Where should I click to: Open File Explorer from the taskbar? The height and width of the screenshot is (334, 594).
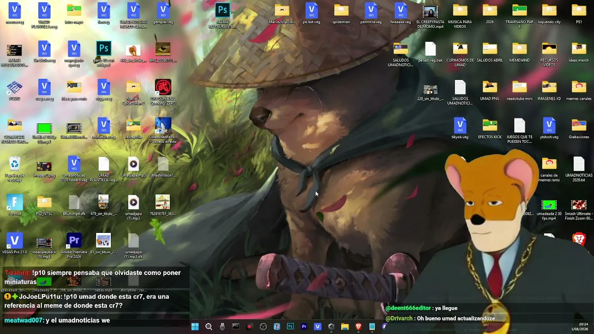click(345, 327)
